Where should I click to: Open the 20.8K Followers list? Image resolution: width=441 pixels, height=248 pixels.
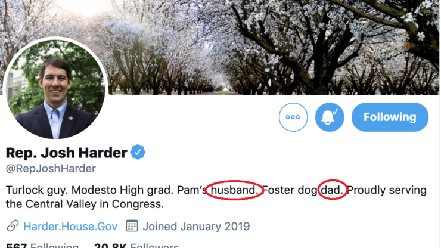(x=136, y=246)
